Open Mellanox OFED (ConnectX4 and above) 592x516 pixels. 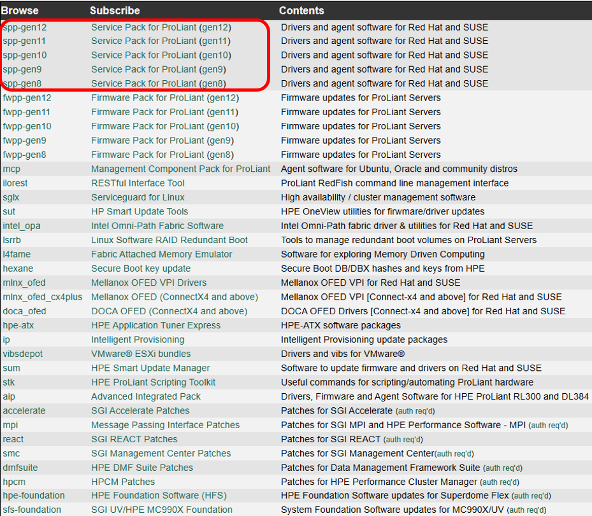click(x=175, y=297)
